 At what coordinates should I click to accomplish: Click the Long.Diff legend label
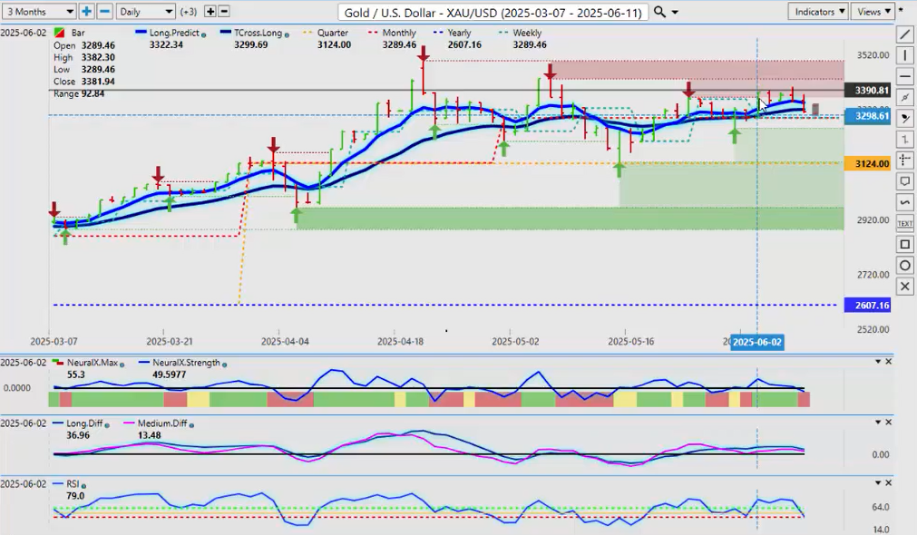coord(84,423)
